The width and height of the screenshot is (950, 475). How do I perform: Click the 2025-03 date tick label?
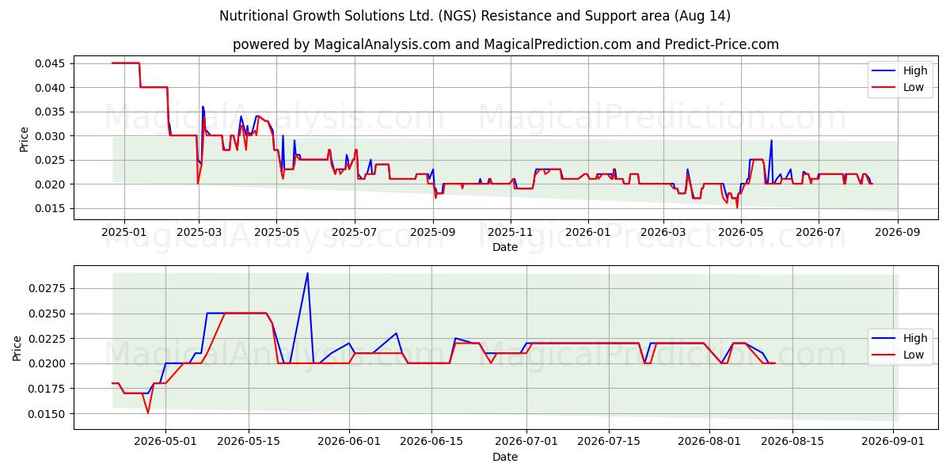point(199,232)
